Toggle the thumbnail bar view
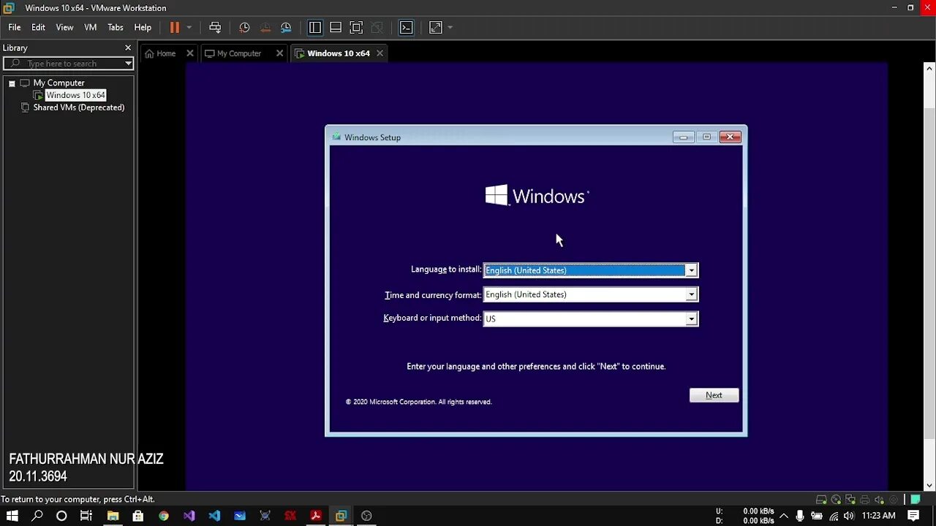936x526 pixels. click(x=336, y=28)
